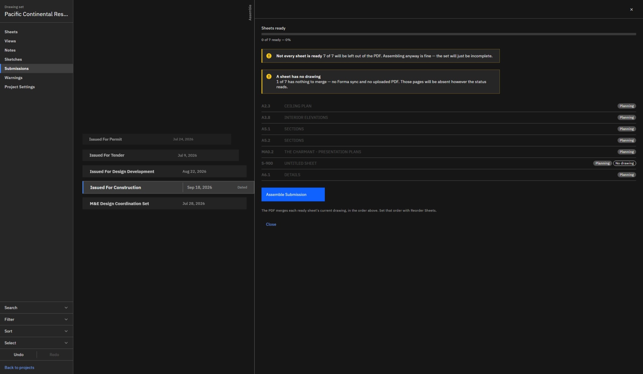Click the 'Not every sheet is ready' warning icon
Viewport: 643px width, 374px height.
coord(269,56)
